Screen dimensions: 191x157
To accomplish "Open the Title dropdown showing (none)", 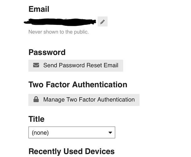I will point(72,132).
